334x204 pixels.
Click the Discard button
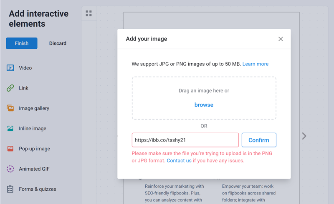[58, 43]
